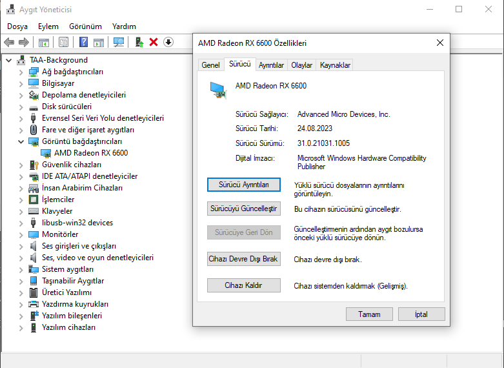Open the Dosya menu

17,26
